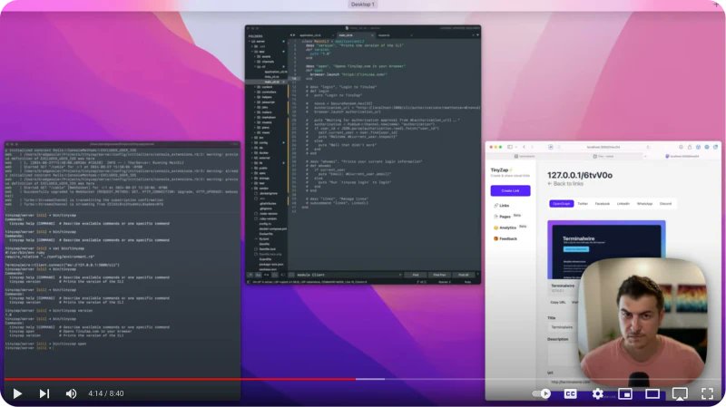Close the active editor tab
Image resolution: width=726 pixels, height=407 pixels.
pos(372,35)
